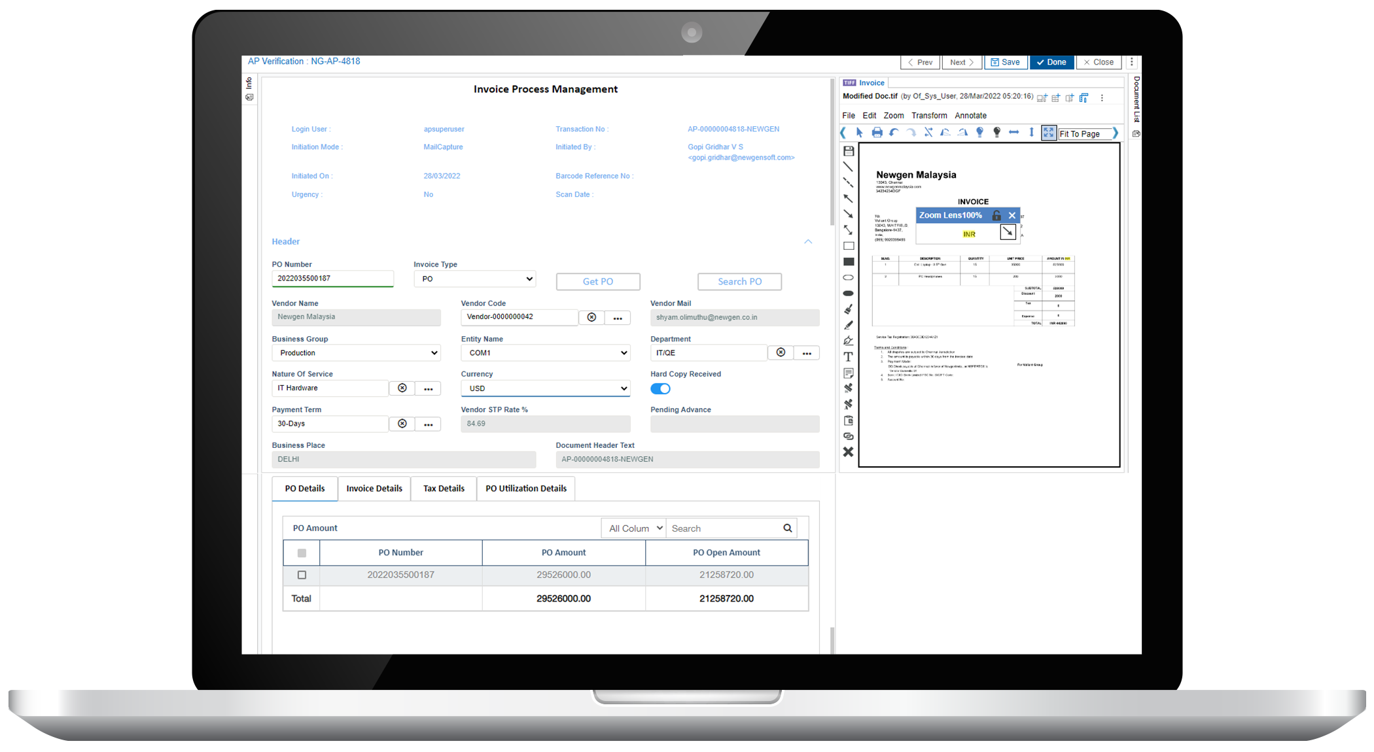Select the double-headed arrow annotation tool
This screenshot has height=752, width=1374.
coord(849,230)
